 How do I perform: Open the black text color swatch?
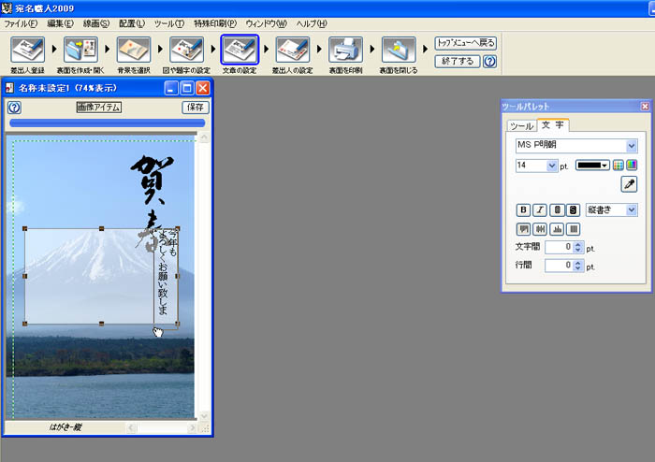(591, 165)
